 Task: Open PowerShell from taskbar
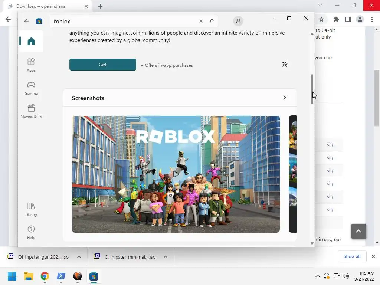[x=61, y=276]
